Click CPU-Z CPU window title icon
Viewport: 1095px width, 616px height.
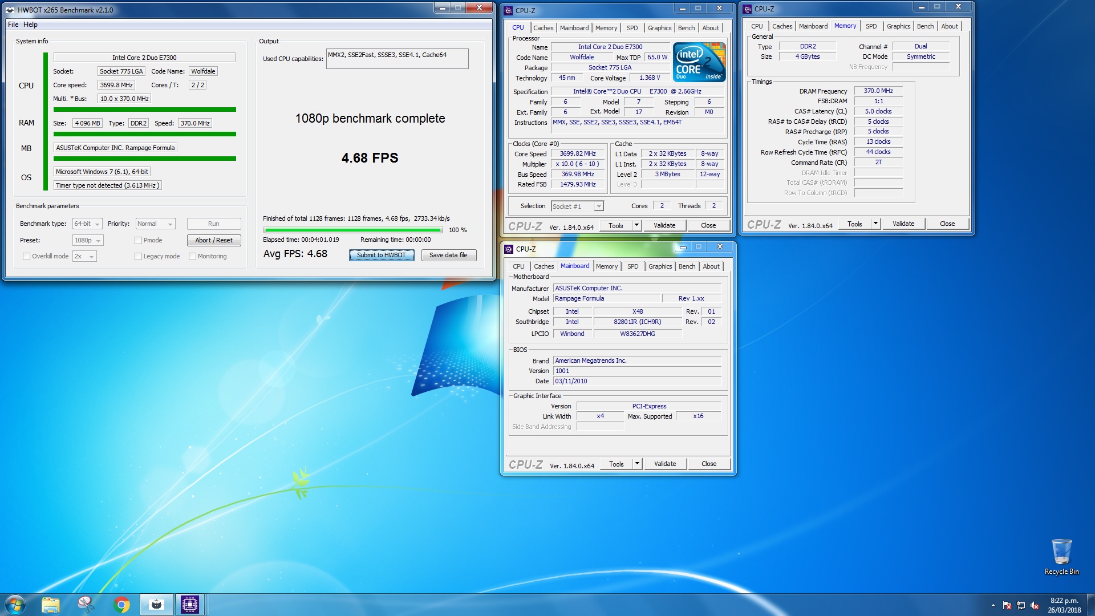coord(508,10)
